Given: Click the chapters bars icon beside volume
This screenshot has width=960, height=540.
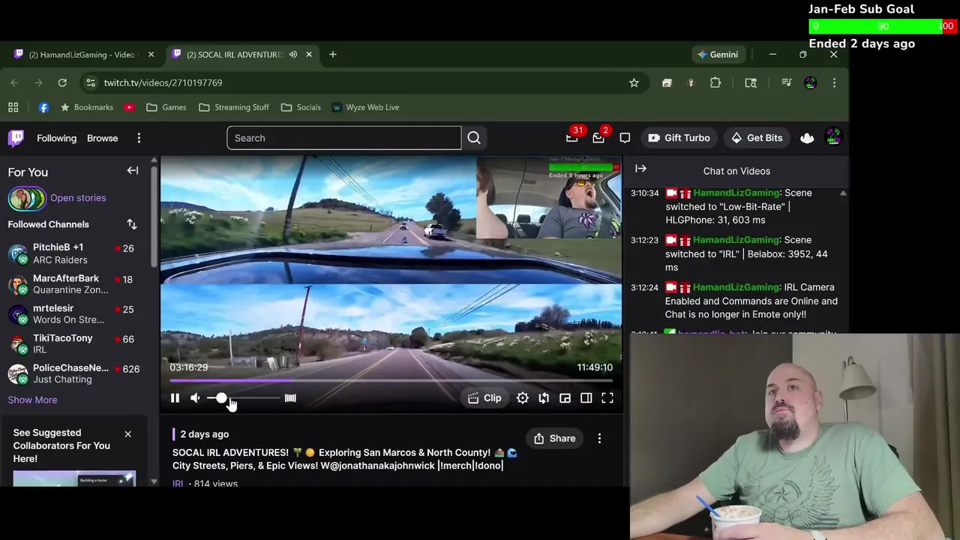Looking at the screenshot, I should click(290, 398).
